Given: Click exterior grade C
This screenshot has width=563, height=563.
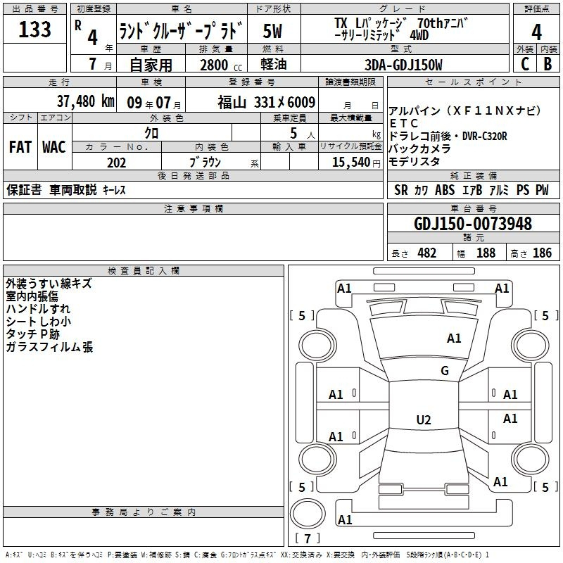Looking at the screenshot, I should pos(525,64).
